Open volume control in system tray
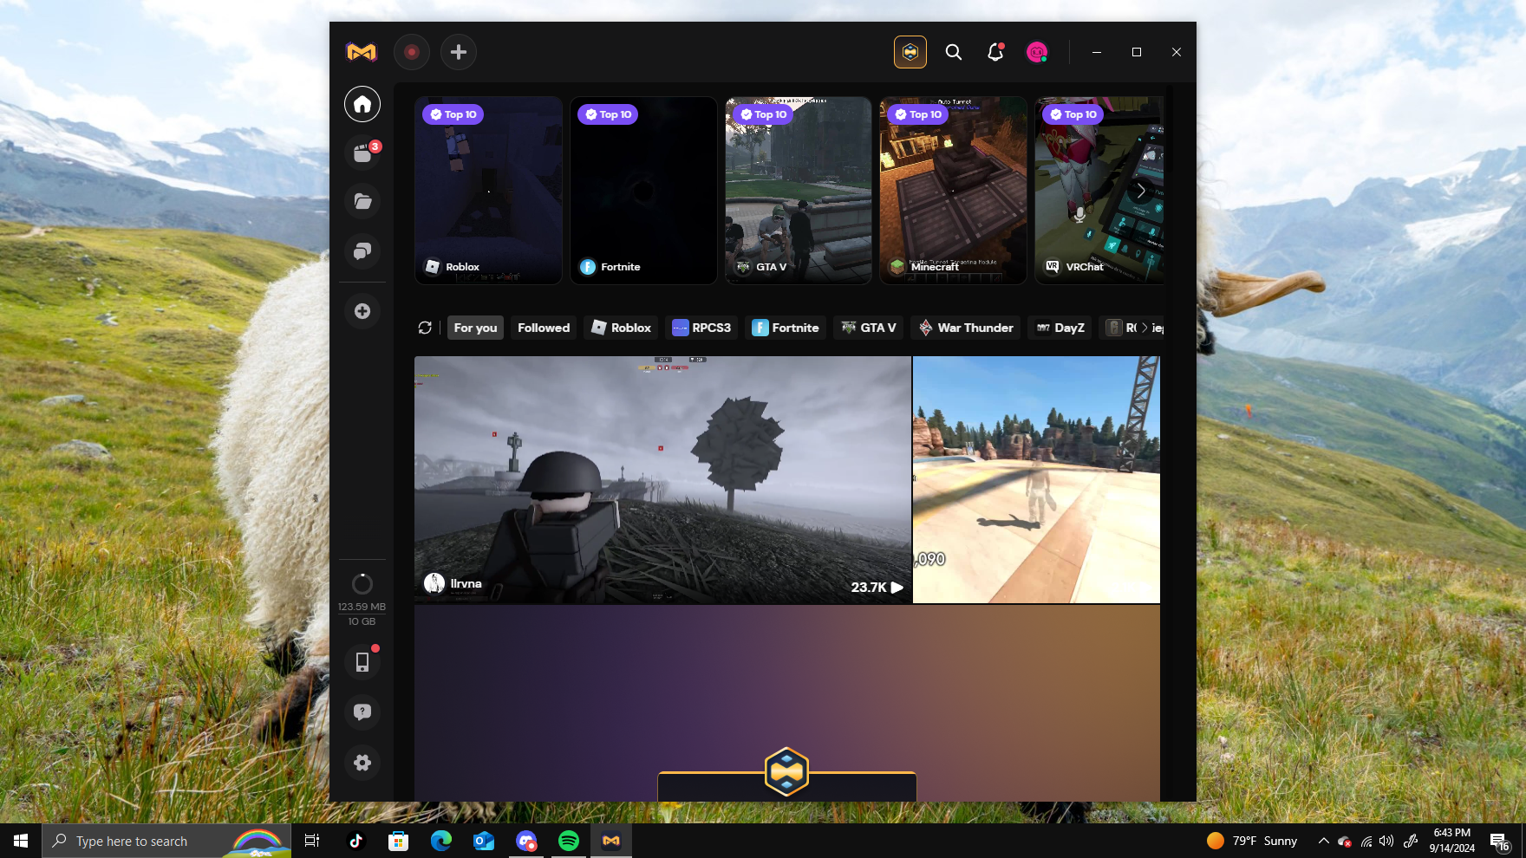 point(1386,841)
